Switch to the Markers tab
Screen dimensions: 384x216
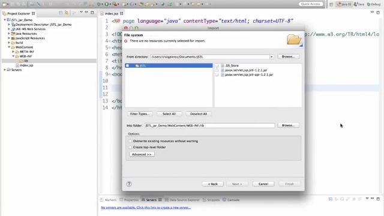108,200
